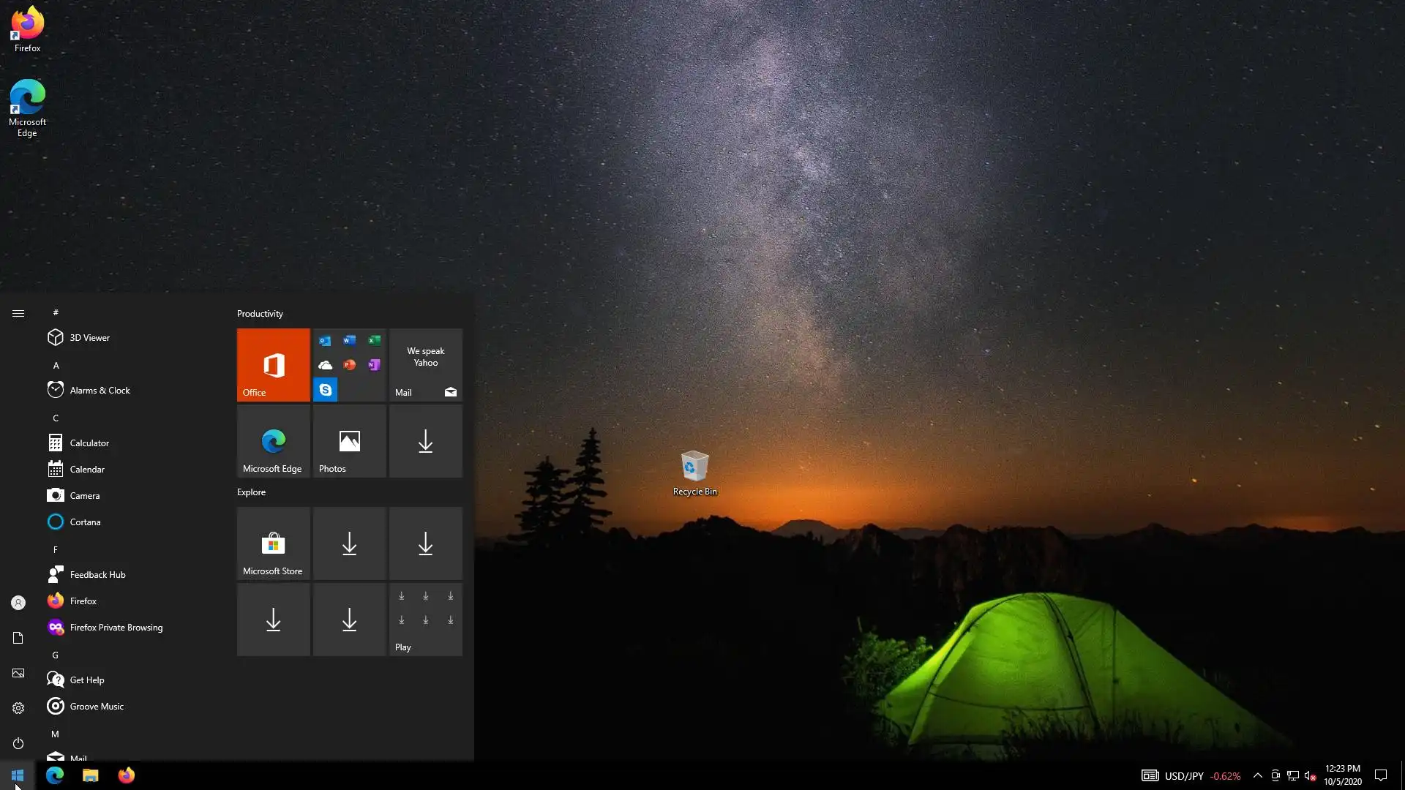Select Calculator from the app list
Screen dimensions: 1405x790
(x=89, y=443)
